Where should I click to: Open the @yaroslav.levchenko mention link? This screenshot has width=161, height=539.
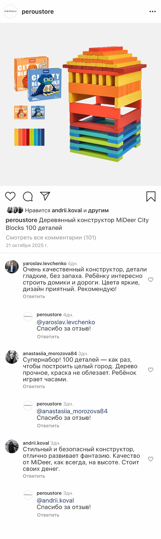pos(66,322)
